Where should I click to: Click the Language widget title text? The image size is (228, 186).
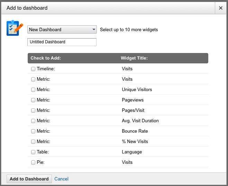pos(132,152)
